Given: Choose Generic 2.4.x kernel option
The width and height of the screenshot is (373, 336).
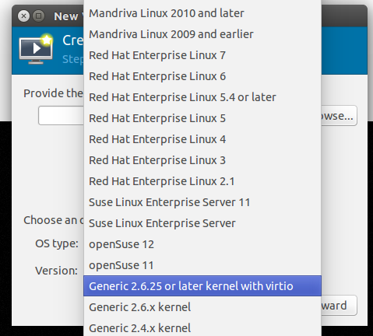Looking at the screenshot, I should click(x=202, y=328).
